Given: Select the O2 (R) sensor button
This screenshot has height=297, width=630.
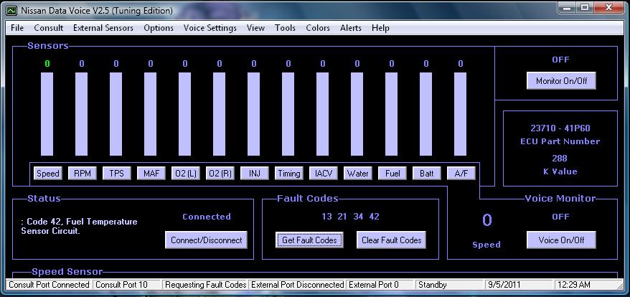Looking at the screenshot, I should (x=220, y=173).
